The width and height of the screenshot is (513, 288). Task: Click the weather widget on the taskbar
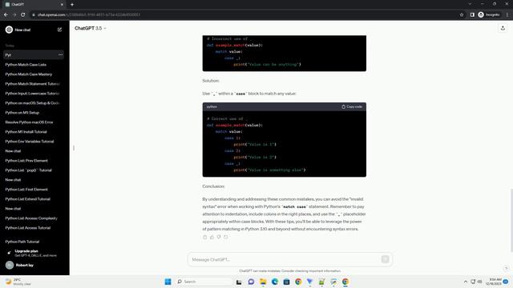[18, 282]
